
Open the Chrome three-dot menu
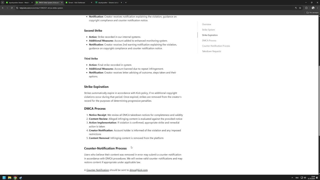pyautogui.click(x=317, y=8)
